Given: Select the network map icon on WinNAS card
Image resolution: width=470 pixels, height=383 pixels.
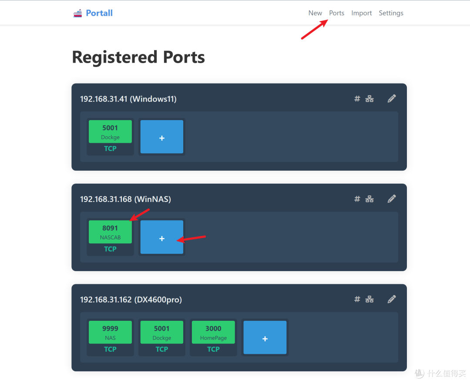Looking at the screenshot, I should click(369, 198).
